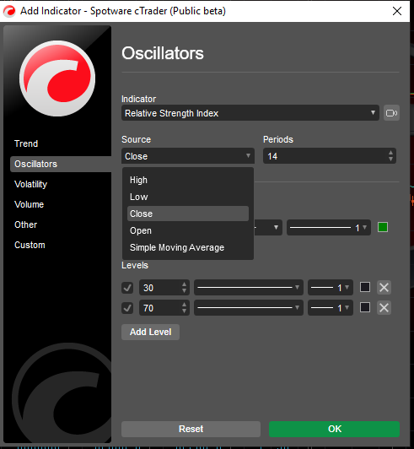This screenshot has width=414, height=449.
Task: Switch to the Volatility category
Action: pyautogui.click(x=31, y=184)
